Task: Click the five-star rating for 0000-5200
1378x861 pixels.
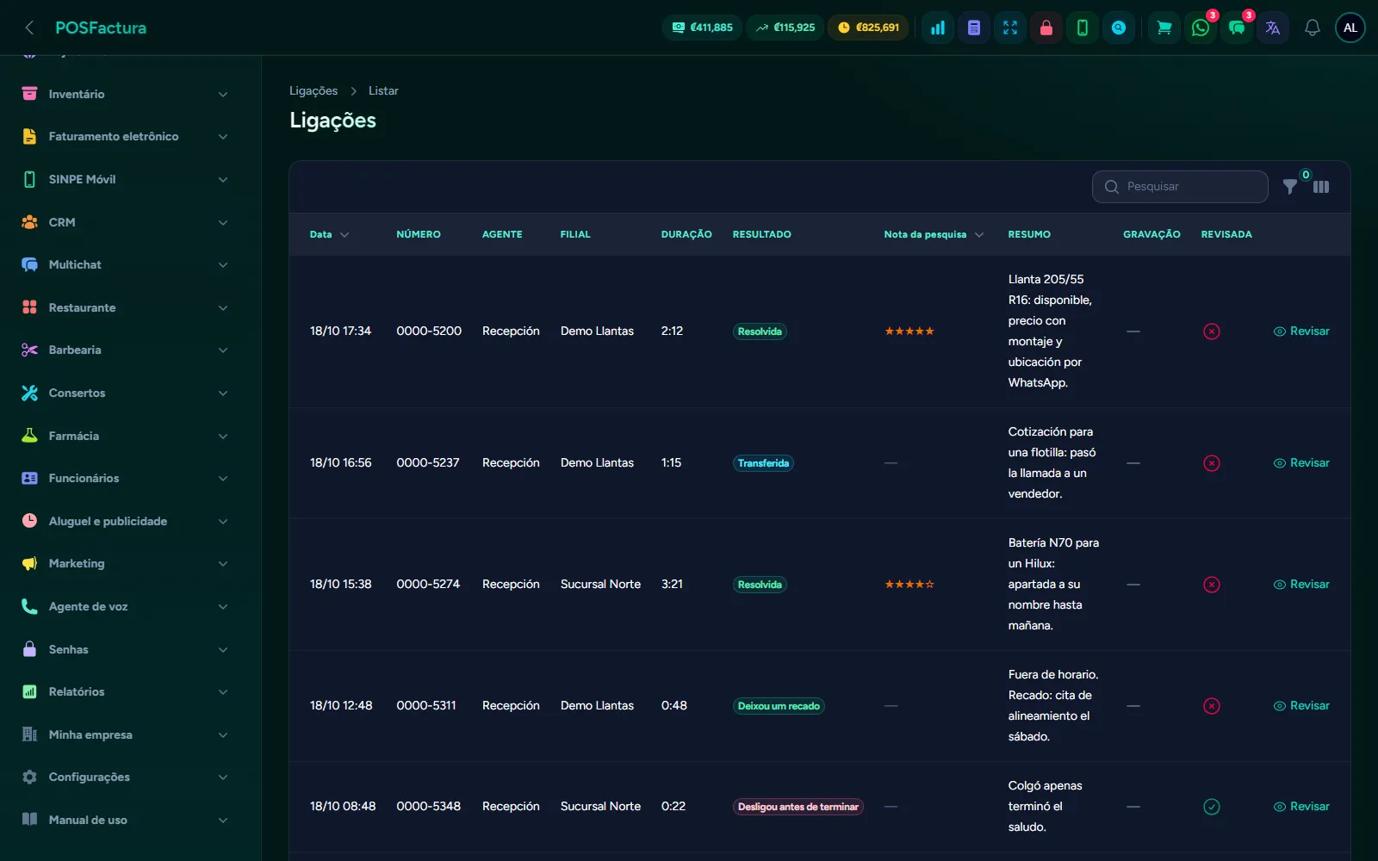Action: click(909, 331)
